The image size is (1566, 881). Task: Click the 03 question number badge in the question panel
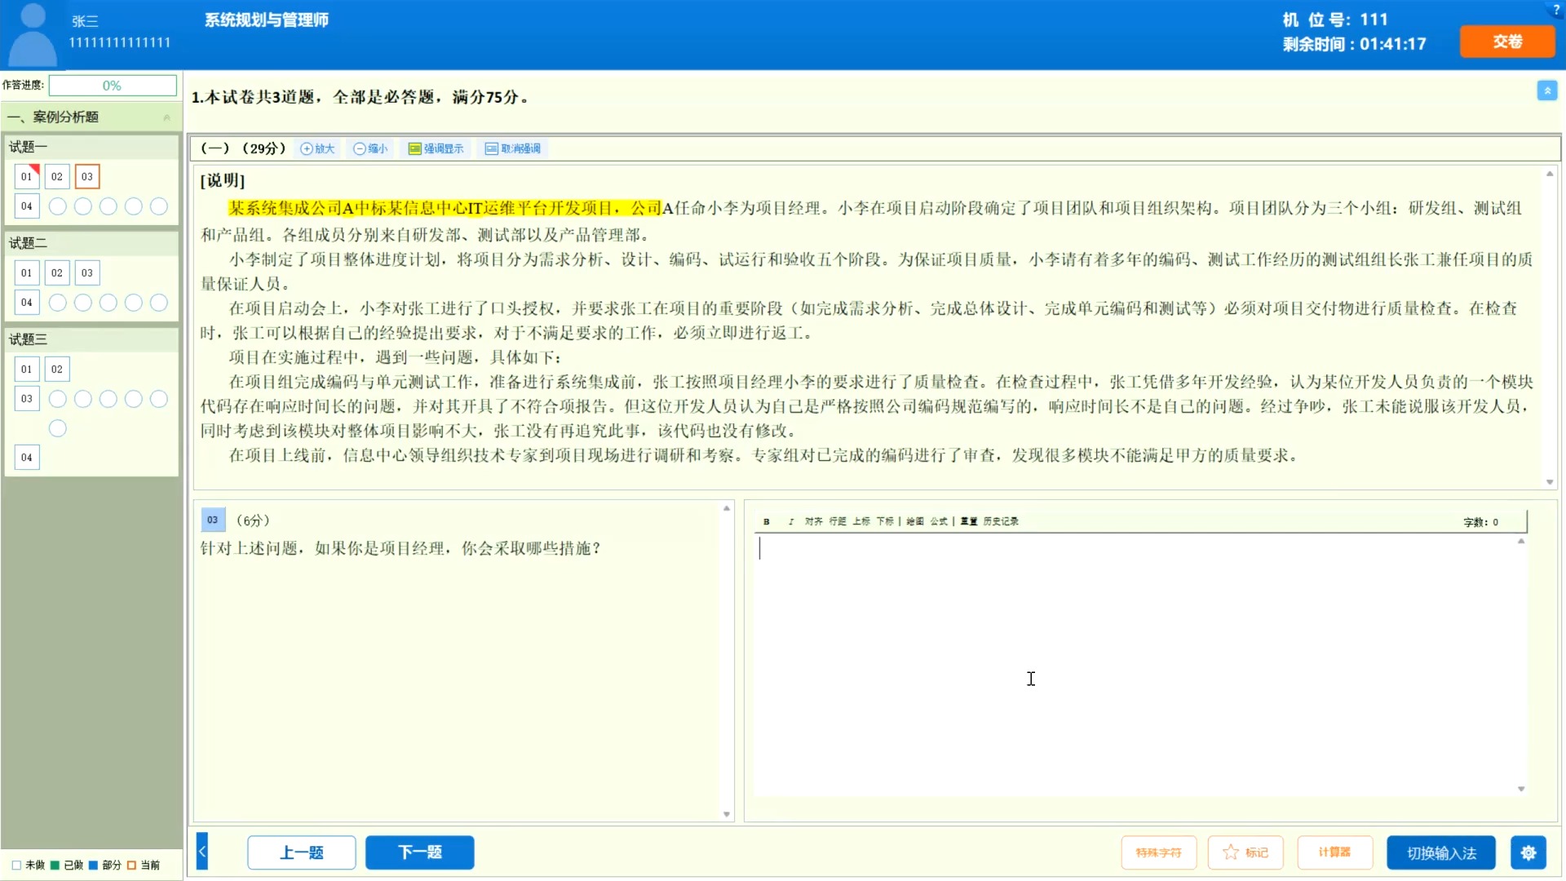[213, 520]
